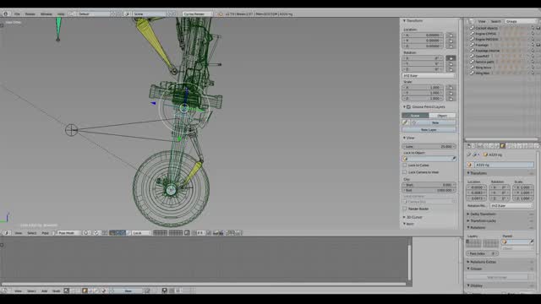Expand the Delta Transform panel
The height and width of the screenshot is (304, 541).
[x=483, y=214]
